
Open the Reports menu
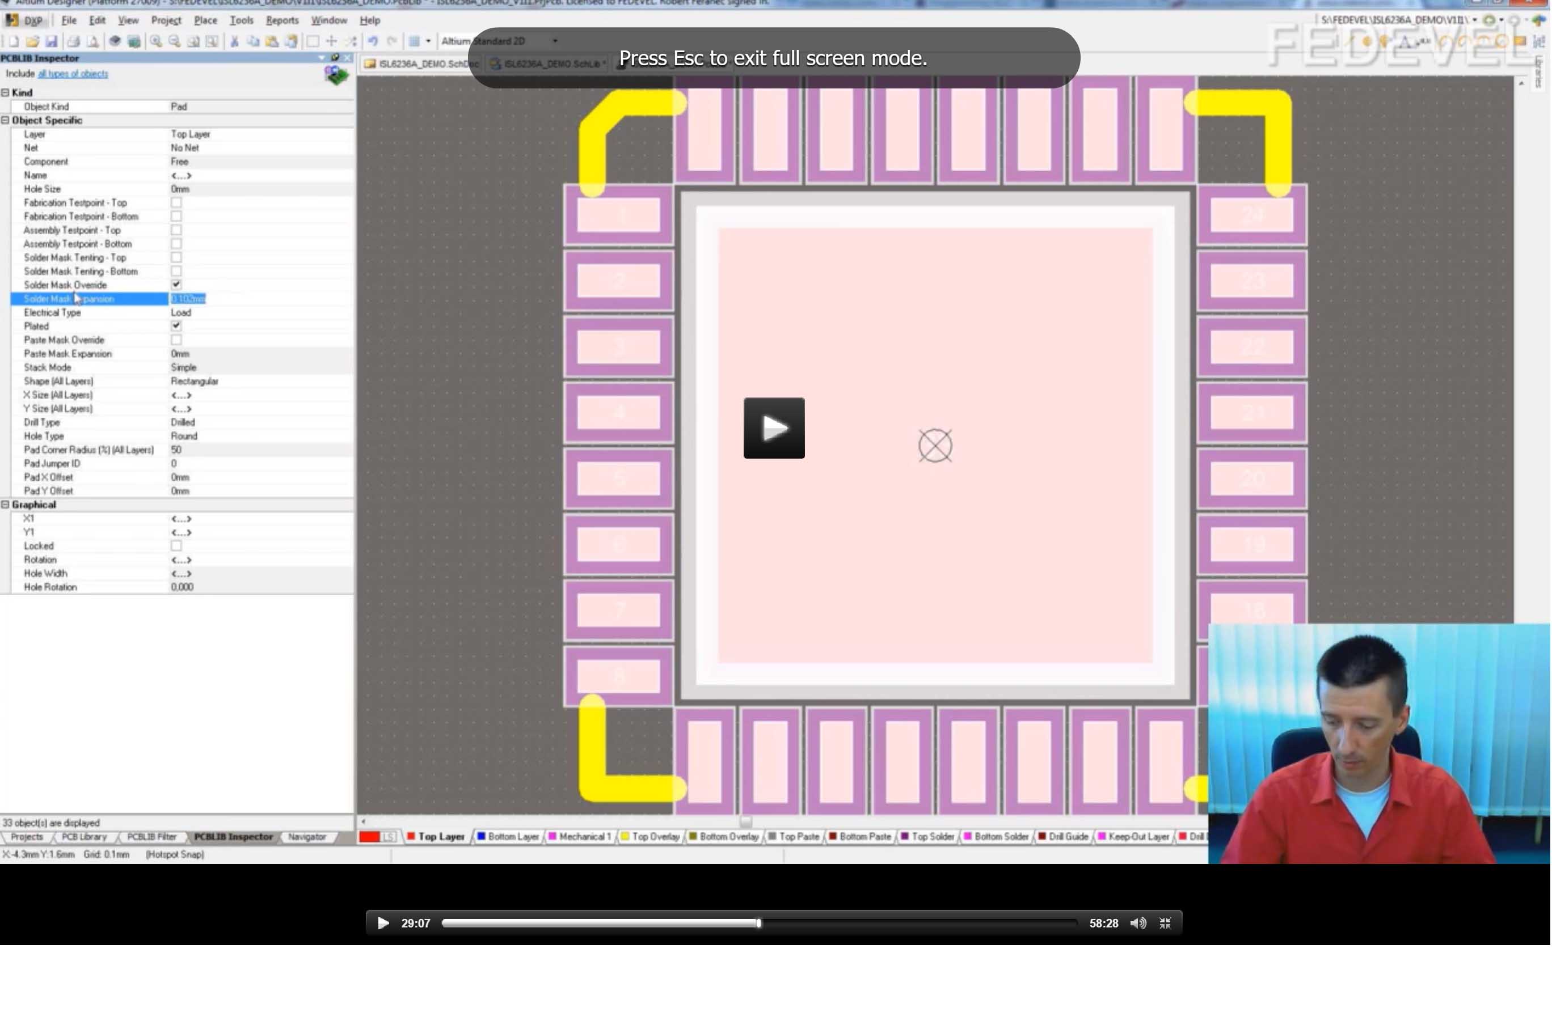pyautogui.click(x=282, y=20)
